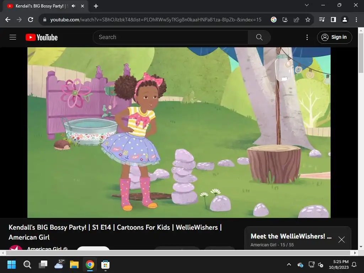The width and height of the screenshot is (364, 273).
Task: Click the American Girl channel avatar
Action: click(16, 247)
